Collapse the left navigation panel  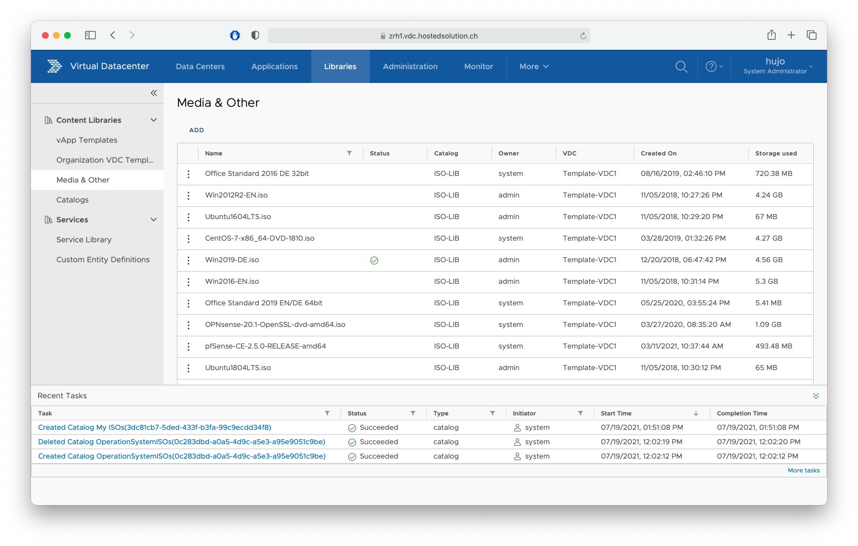[x=154, y=93]
